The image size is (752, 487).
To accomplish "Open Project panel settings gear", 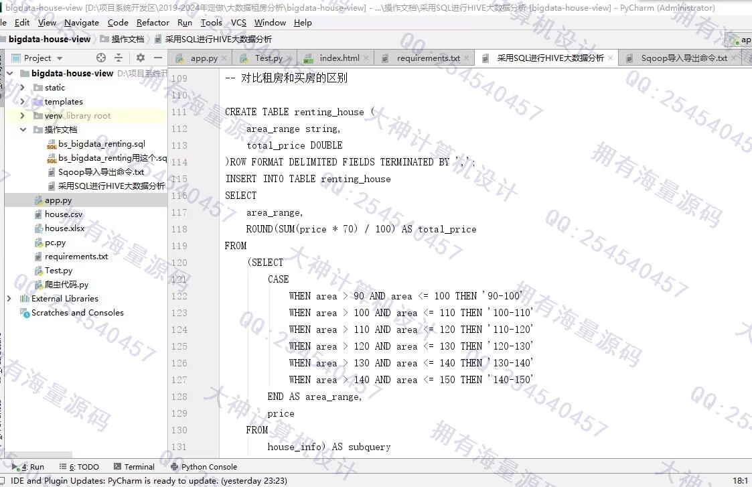I will tap(140, 58).
